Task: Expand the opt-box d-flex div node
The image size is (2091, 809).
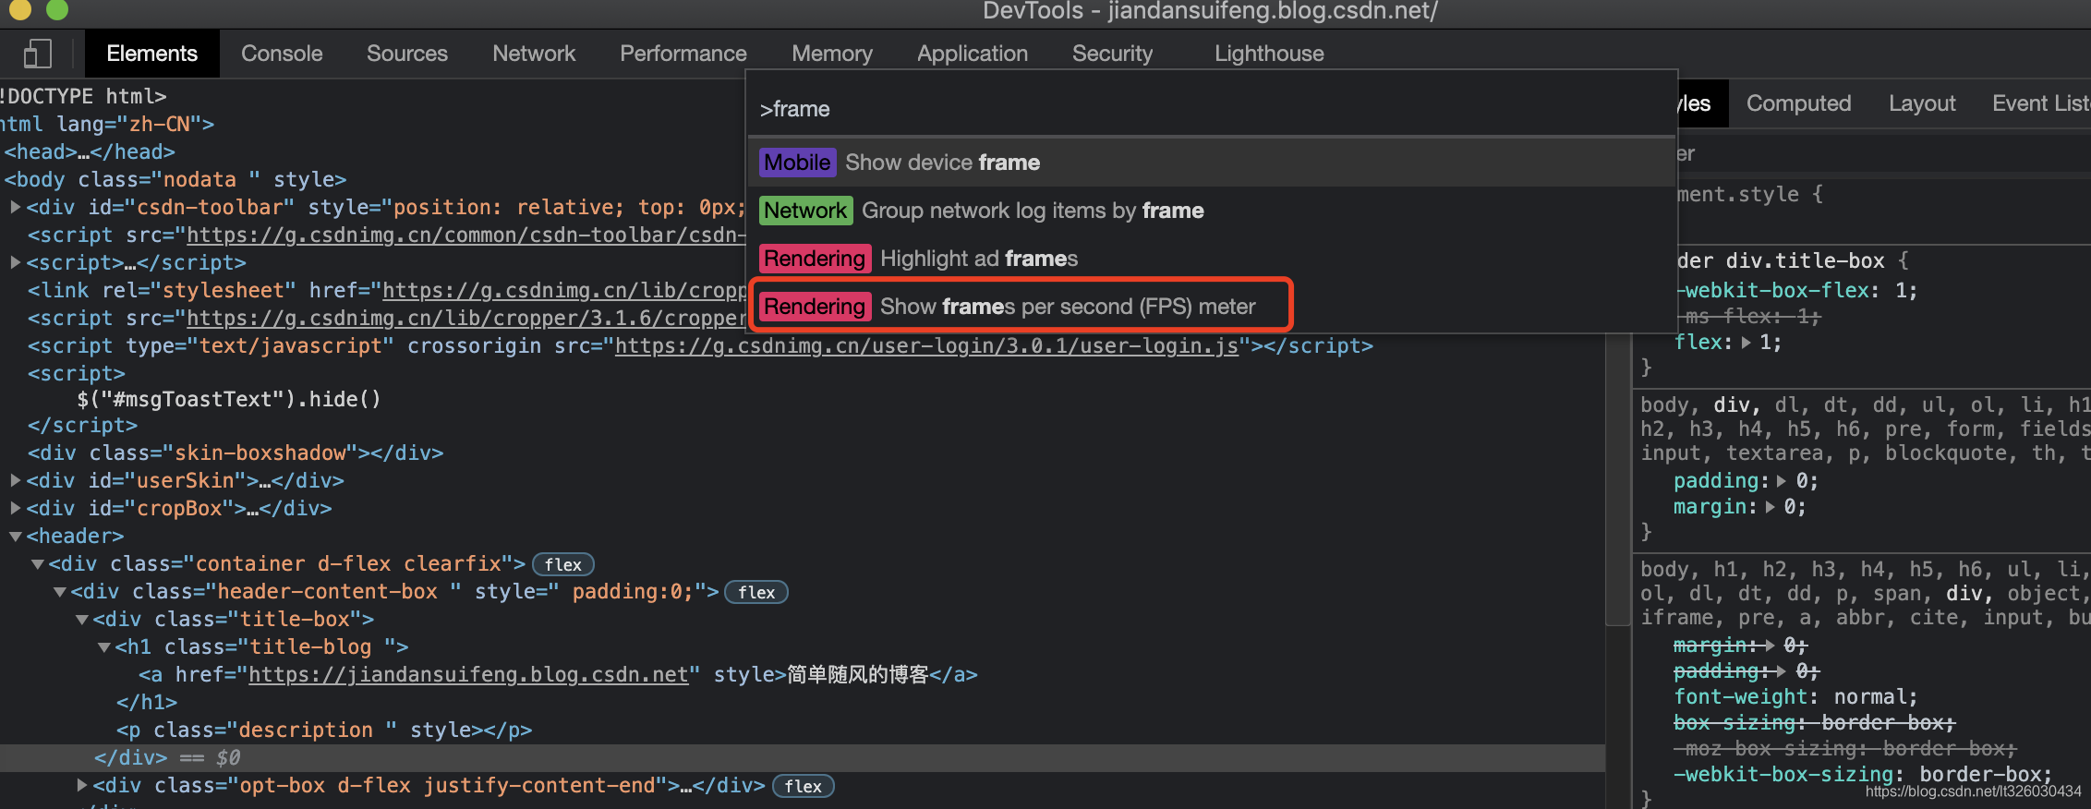Action: (82, 785)
